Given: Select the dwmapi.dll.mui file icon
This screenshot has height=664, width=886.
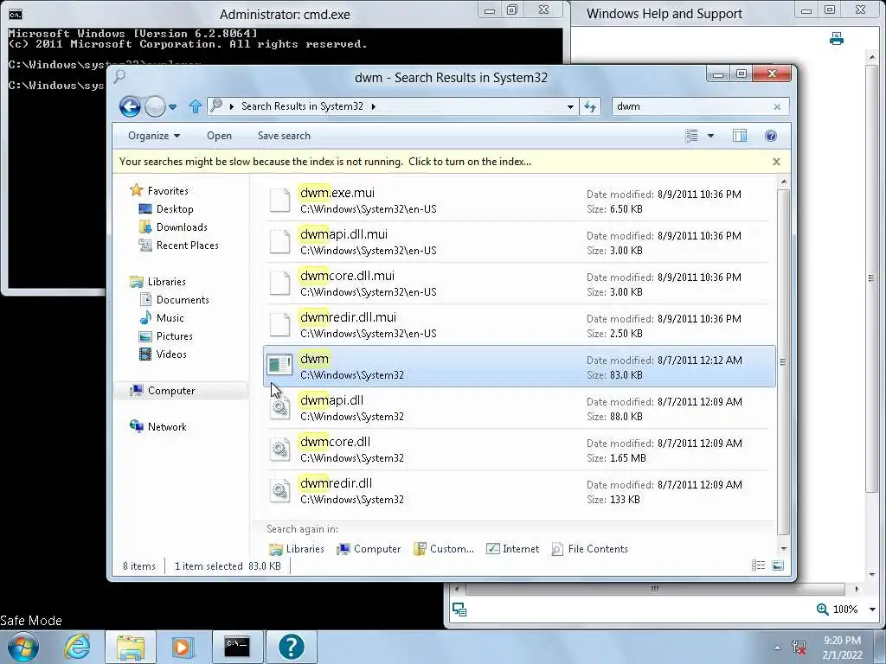Looking at the screenshot, I should [279, 242].
